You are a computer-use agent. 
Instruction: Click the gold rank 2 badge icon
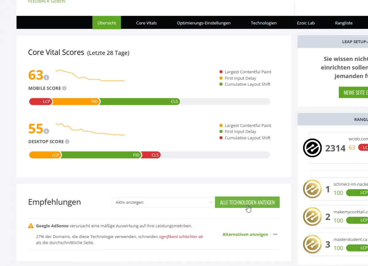[x=312, y=217]
